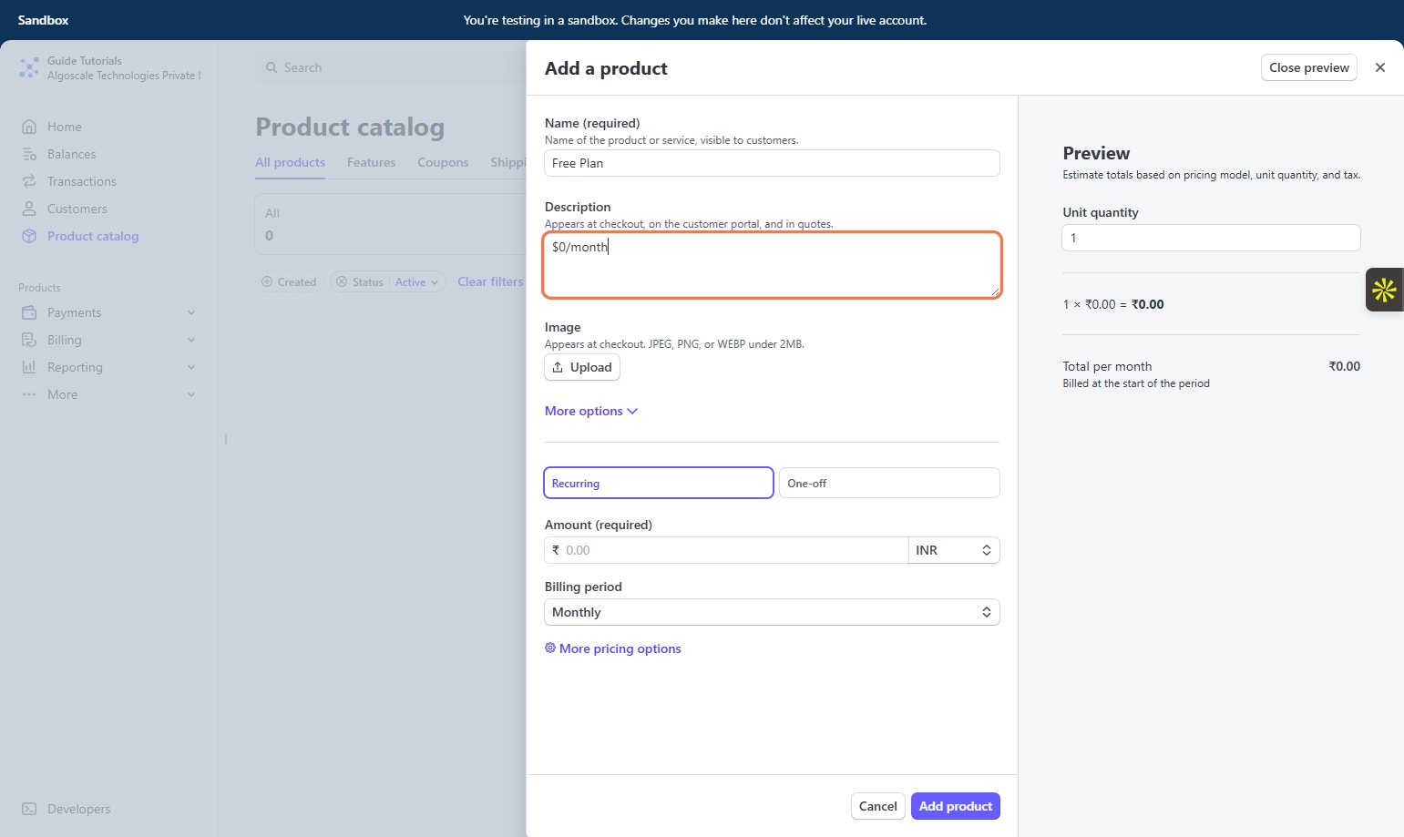Select the Recurring pricing option
Viewport: 1404px width, 837px height.
tap(659, 483)
